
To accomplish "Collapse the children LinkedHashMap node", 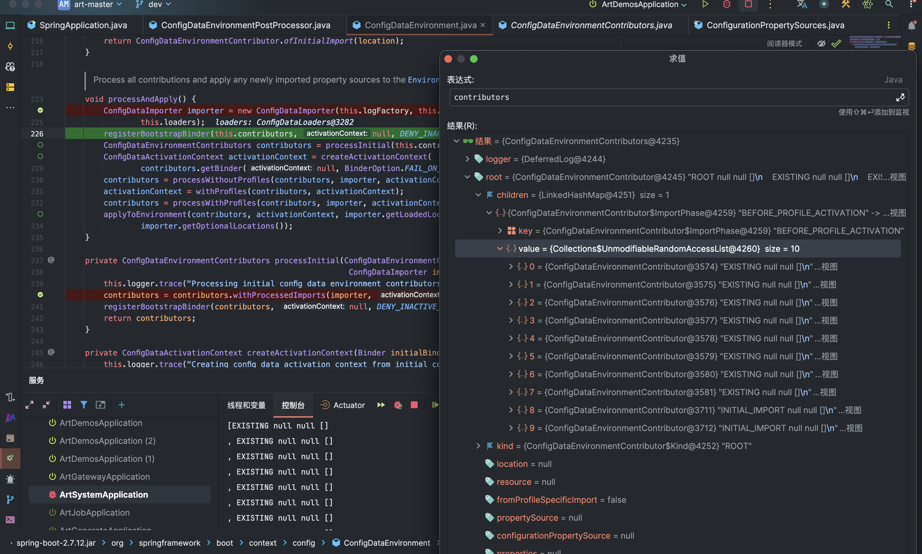I will tap(478, 195).
